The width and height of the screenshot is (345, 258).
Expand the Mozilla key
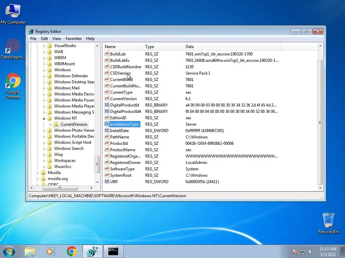pyautogui.click(x=37, y=173)
